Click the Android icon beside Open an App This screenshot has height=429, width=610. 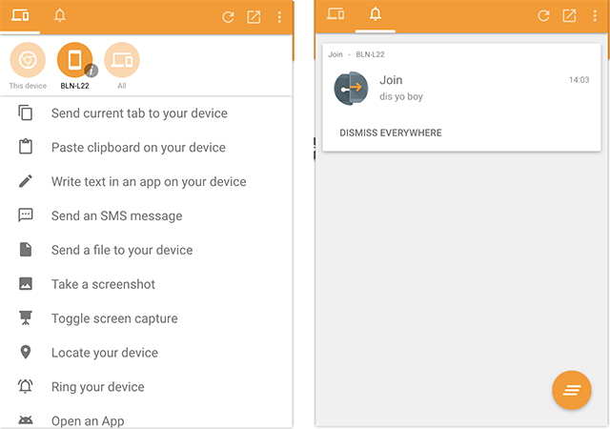(26, 420)
